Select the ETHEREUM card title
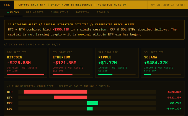 point(61,57)
